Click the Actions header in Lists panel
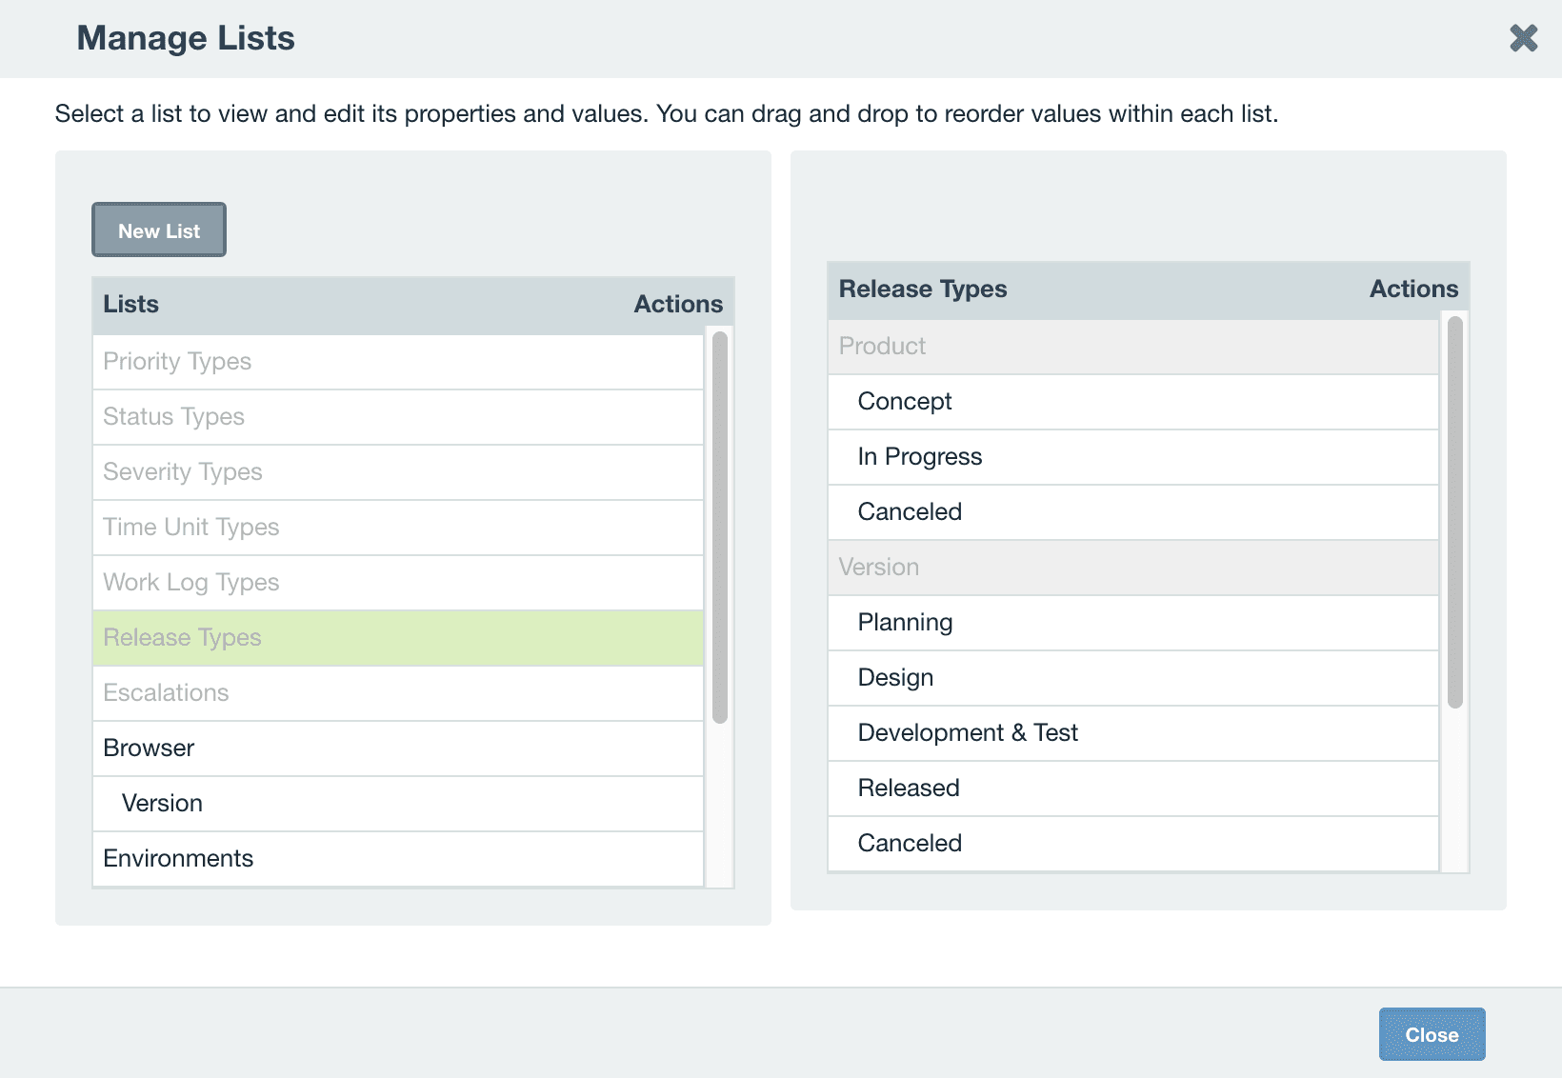The image size is (1562, 1078). pos(678,305)
